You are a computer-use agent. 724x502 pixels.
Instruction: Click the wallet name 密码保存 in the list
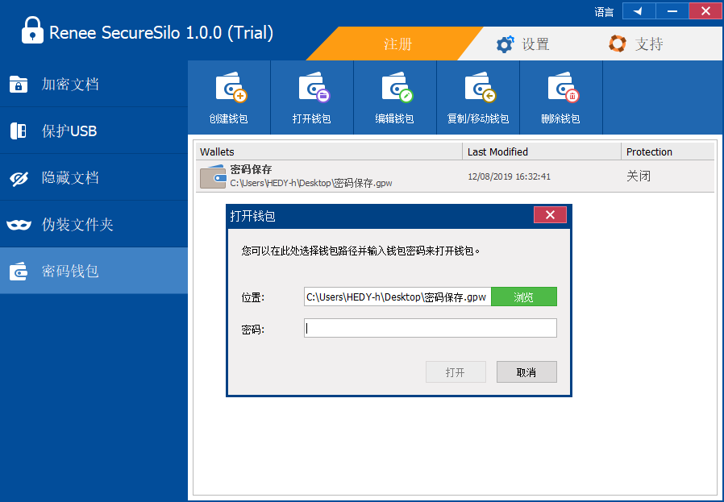click(x=251, y=169)
